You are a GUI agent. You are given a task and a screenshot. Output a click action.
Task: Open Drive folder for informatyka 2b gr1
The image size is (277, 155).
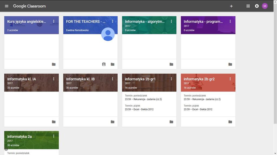pos(171,122)
